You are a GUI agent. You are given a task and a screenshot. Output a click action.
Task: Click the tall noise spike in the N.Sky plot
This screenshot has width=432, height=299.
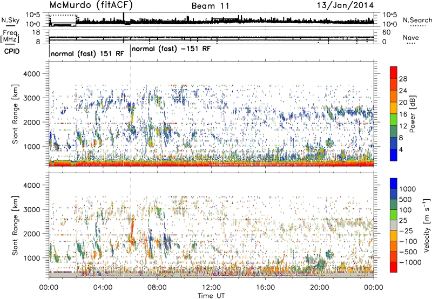click(124, 17)
